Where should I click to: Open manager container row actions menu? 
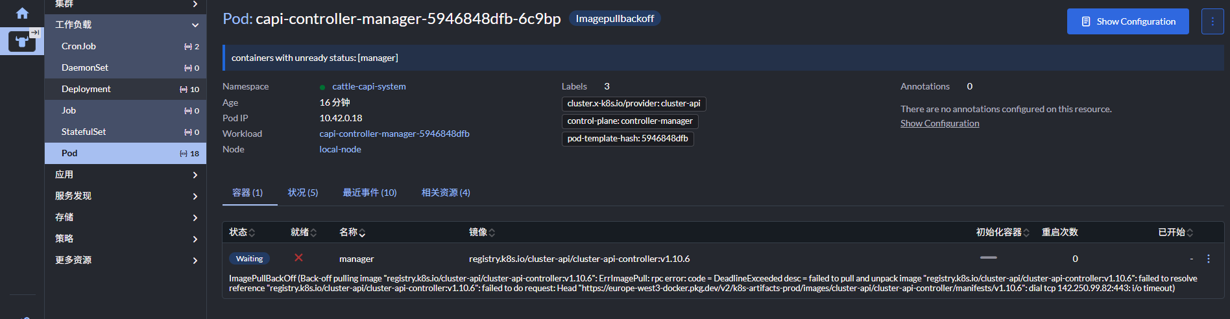coord(1208,259)
